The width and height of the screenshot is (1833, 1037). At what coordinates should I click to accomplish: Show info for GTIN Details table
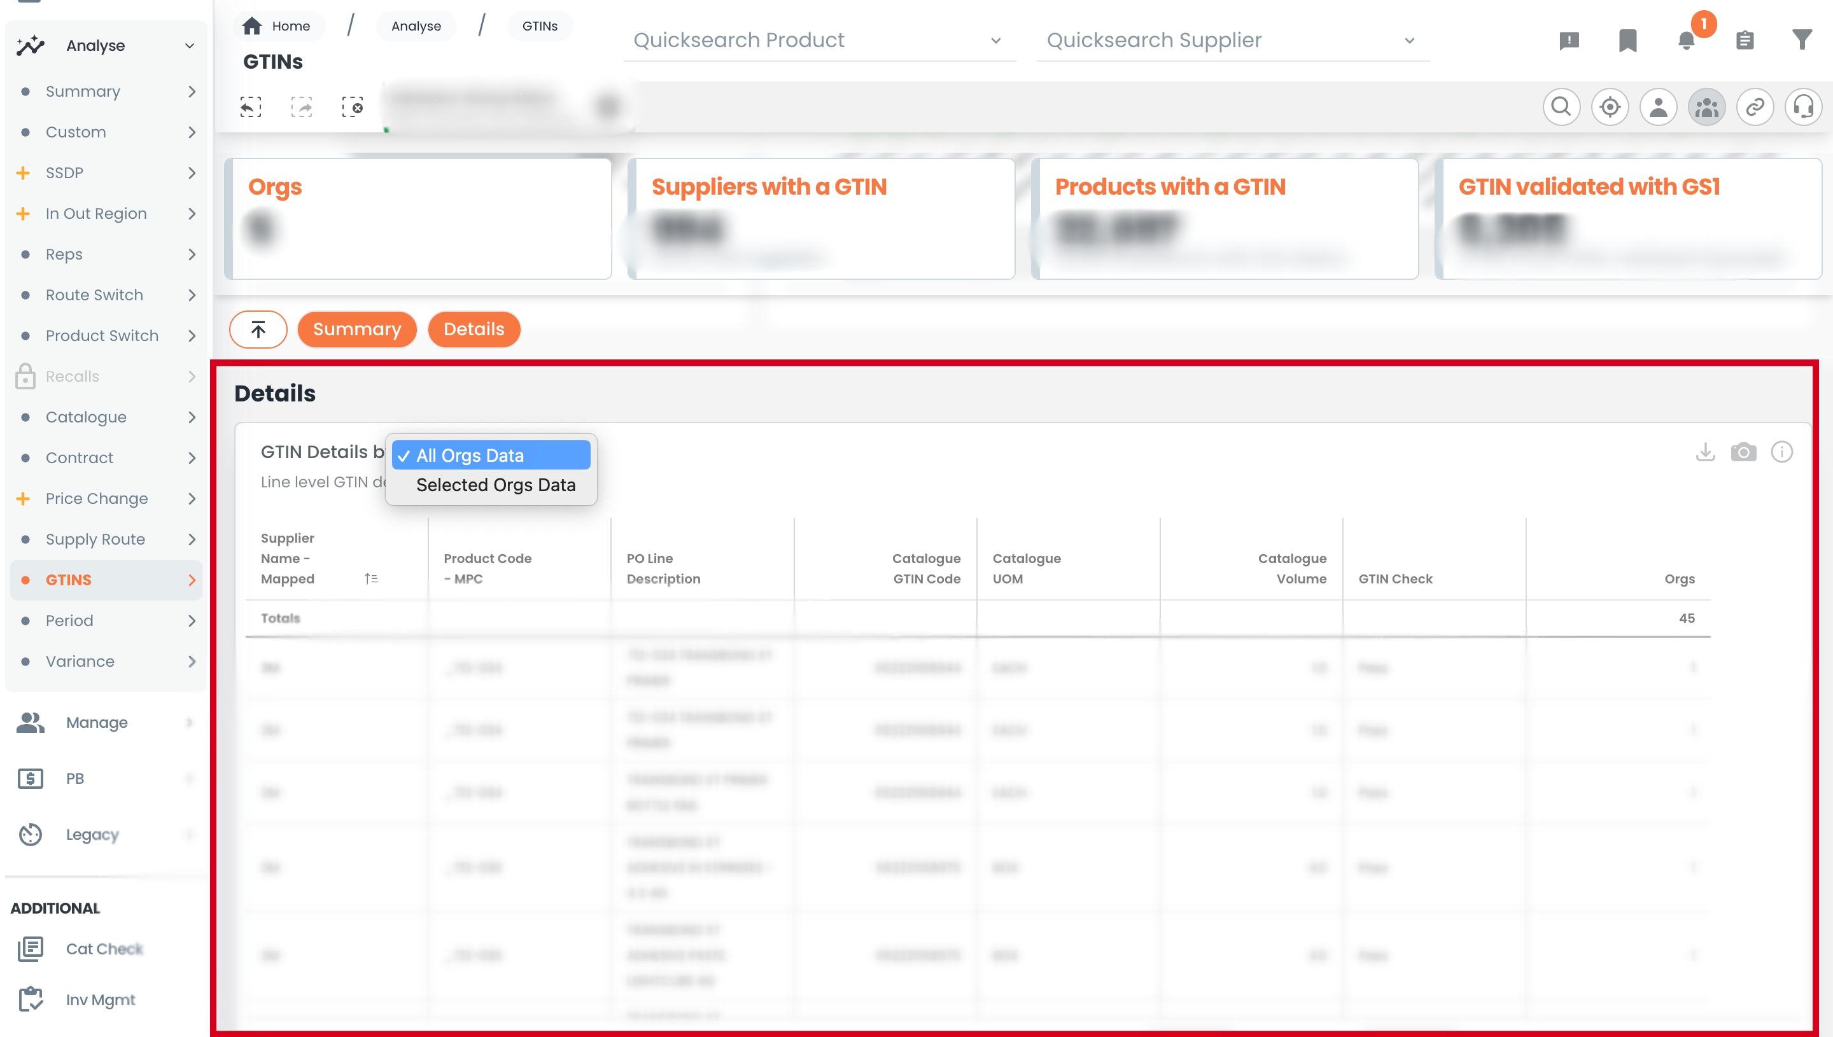click(1781, 452)
